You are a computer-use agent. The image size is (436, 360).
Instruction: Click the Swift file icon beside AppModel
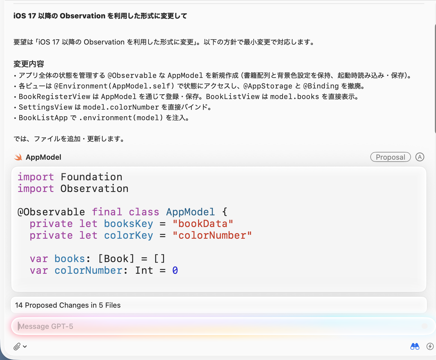click(x=18, y=157)
